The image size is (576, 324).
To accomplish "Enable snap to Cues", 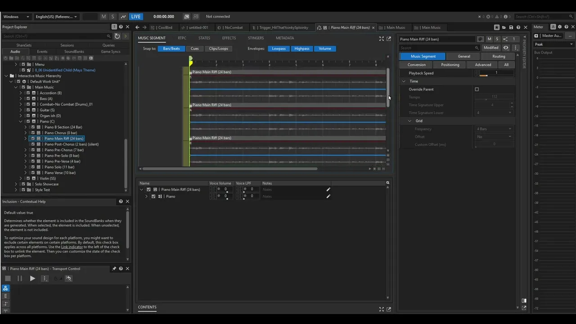I will pos(194,49).
